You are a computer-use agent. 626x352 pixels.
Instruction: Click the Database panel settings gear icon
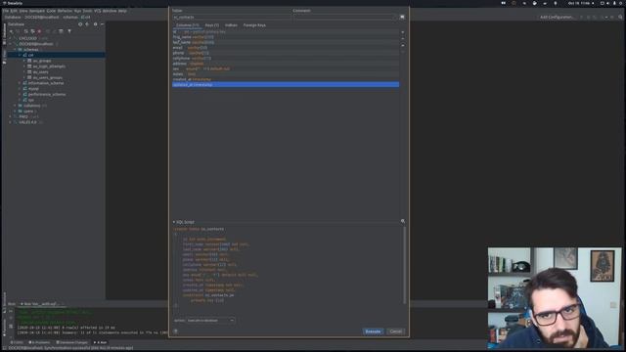point(95,24)
